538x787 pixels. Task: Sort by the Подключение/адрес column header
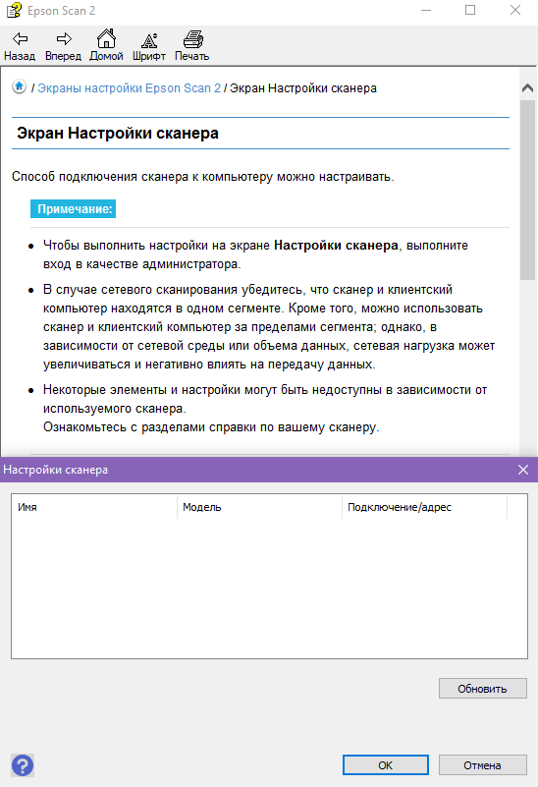click(424, 507)
